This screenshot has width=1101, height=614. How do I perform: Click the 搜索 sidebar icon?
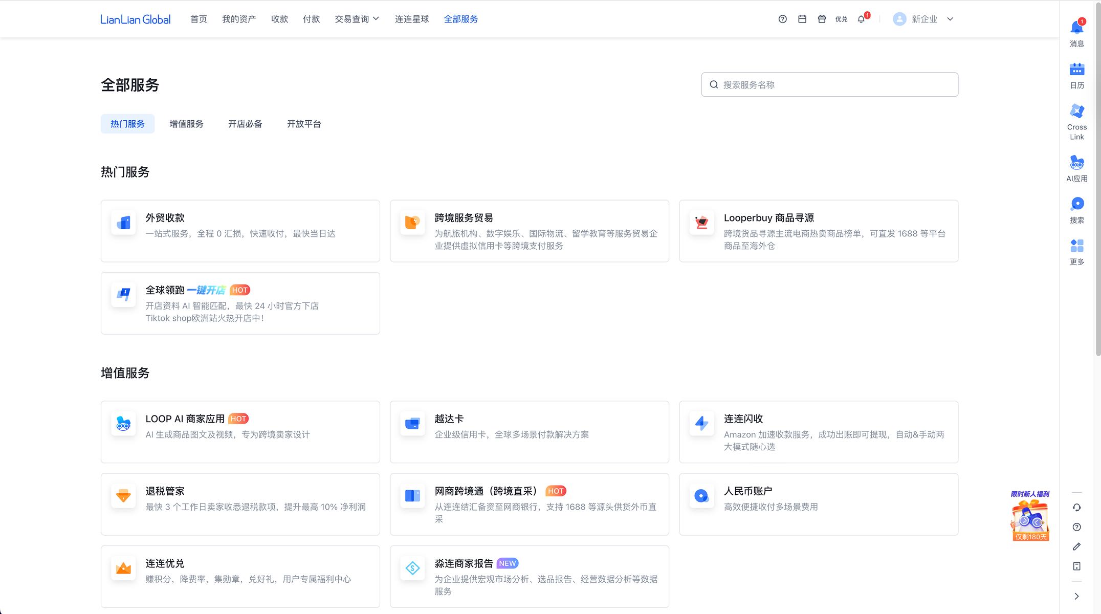(1076, 209)
